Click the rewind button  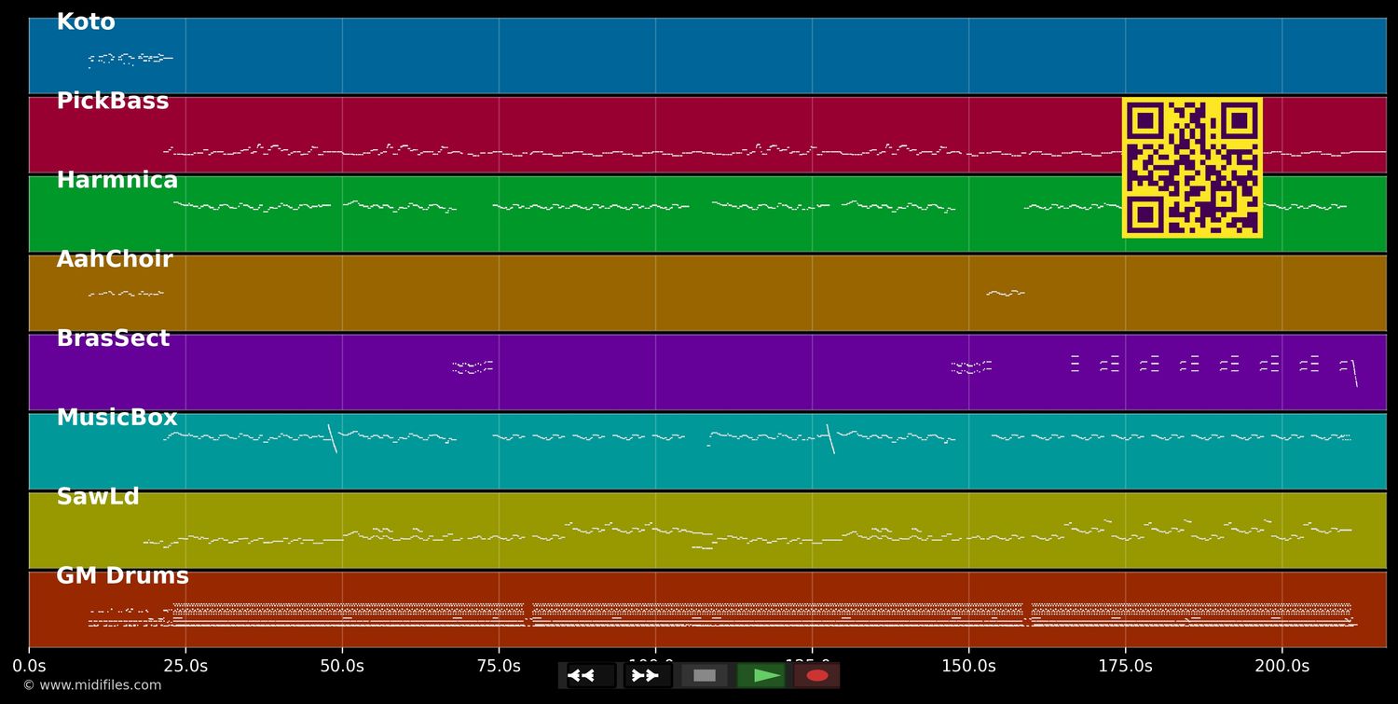pyautogui.click(x=591, y=675)
